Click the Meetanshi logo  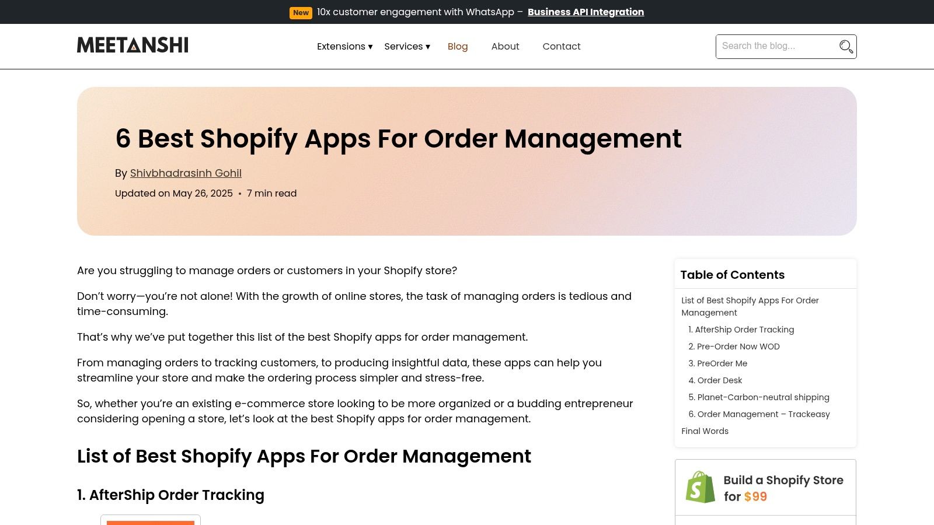(133, 45)
